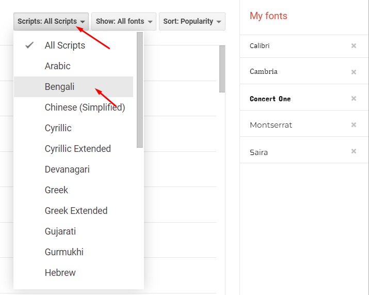Choose Greek script option
This screenshot has width=369, height=295.
tap(73, 190)
